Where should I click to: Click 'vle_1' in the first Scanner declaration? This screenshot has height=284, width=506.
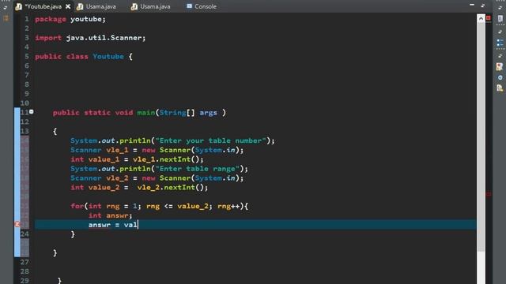tap(117, 150)
